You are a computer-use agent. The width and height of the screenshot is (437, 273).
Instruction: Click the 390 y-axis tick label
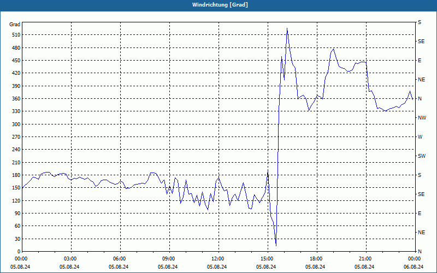pyautogui.click(x=16, y=86)
